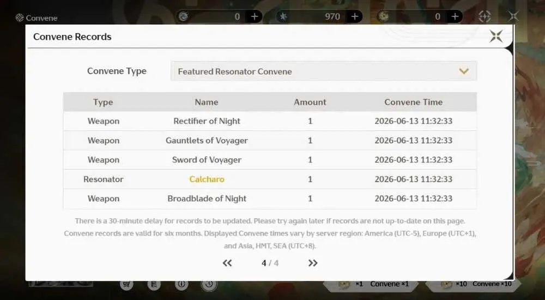Viewport: 545px width, 300px height.
Task: Add more of the first currency
Action: 255,16
